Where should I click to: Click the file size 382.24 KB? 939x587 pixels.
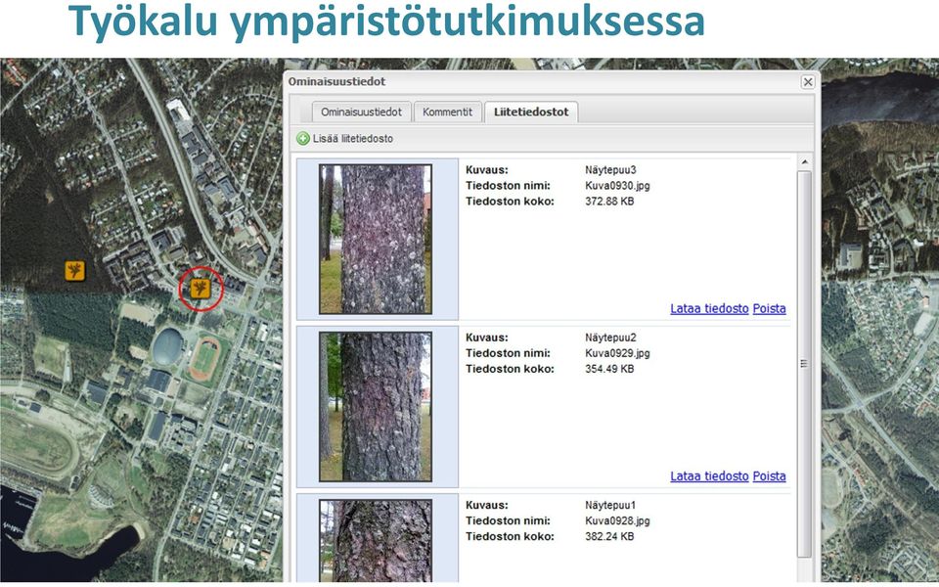tap(609, 537)
